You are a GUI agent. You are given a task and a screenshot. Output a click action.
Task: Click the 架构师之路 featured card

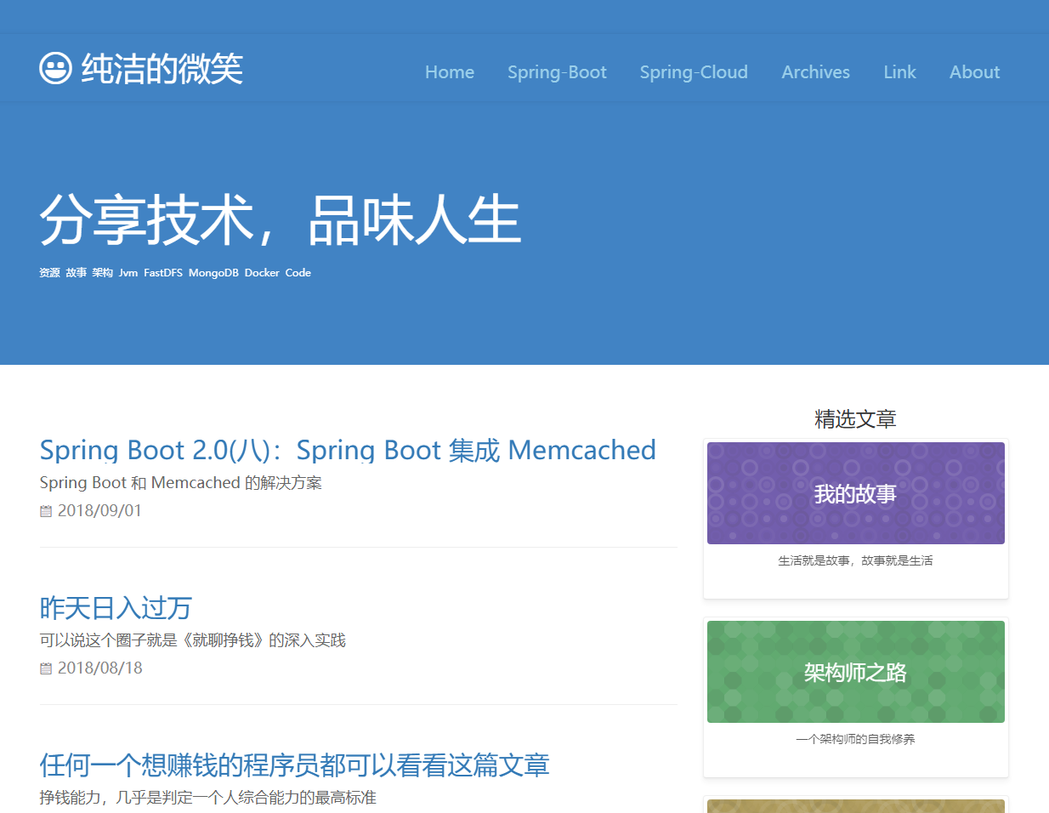855,672
